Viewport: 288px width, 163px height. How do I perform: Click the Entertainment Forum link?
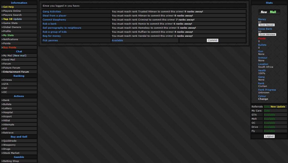point(16,72)
